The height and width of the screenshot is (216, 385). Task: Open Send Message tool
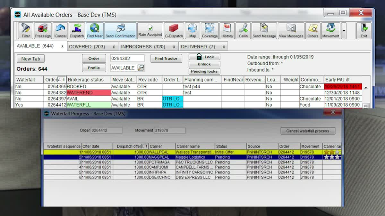click(264, 31)
